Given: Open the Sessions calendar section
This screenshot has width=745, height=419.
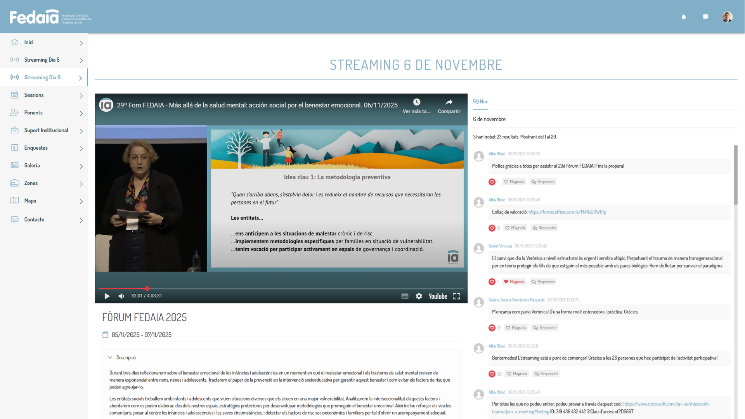Looking at the screenshot, I should (34, 95).
